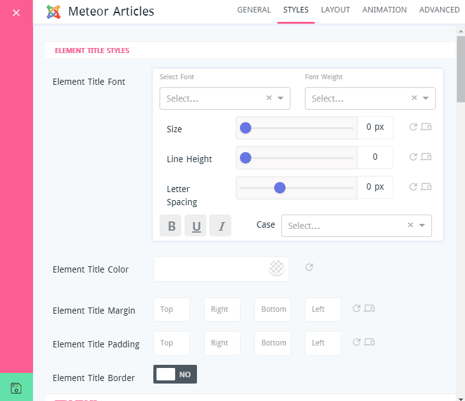Reset the Line Height value
Image resolution: width=465 pixels, height=401 pixels.
(413, 157)
